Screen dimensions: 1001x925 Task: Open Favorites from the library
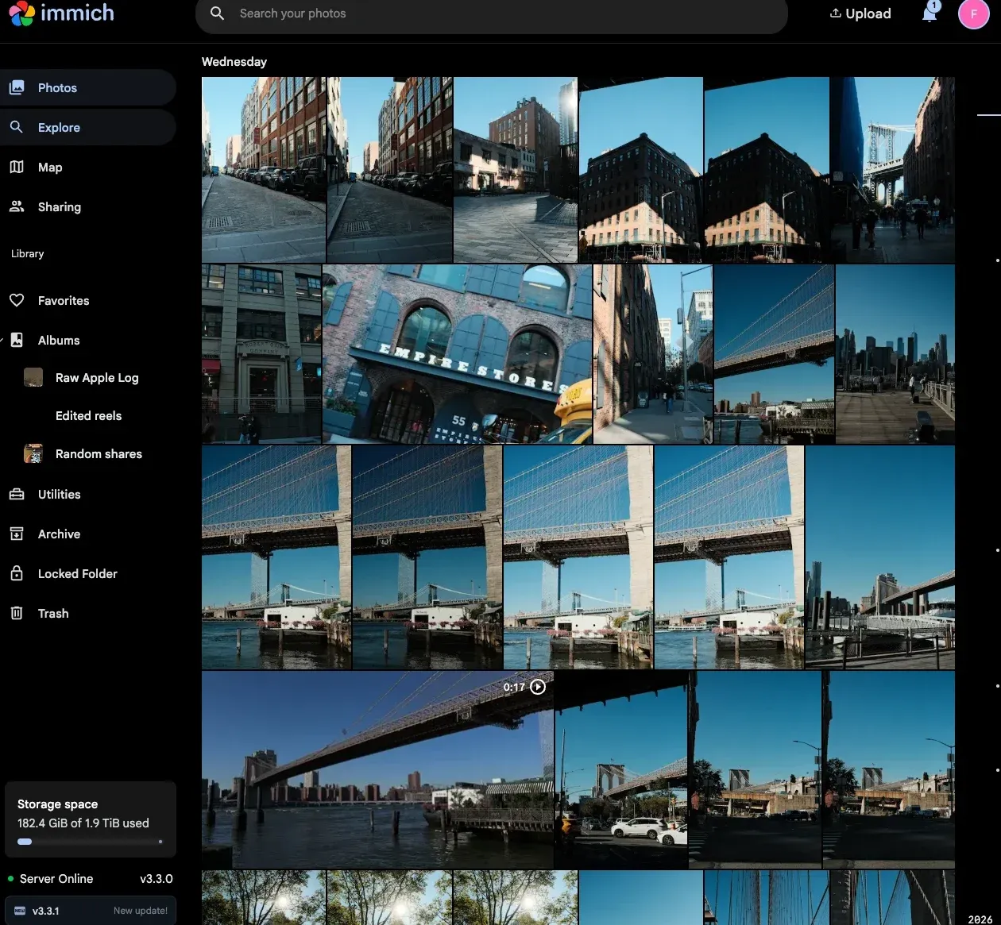coord(87,300)
